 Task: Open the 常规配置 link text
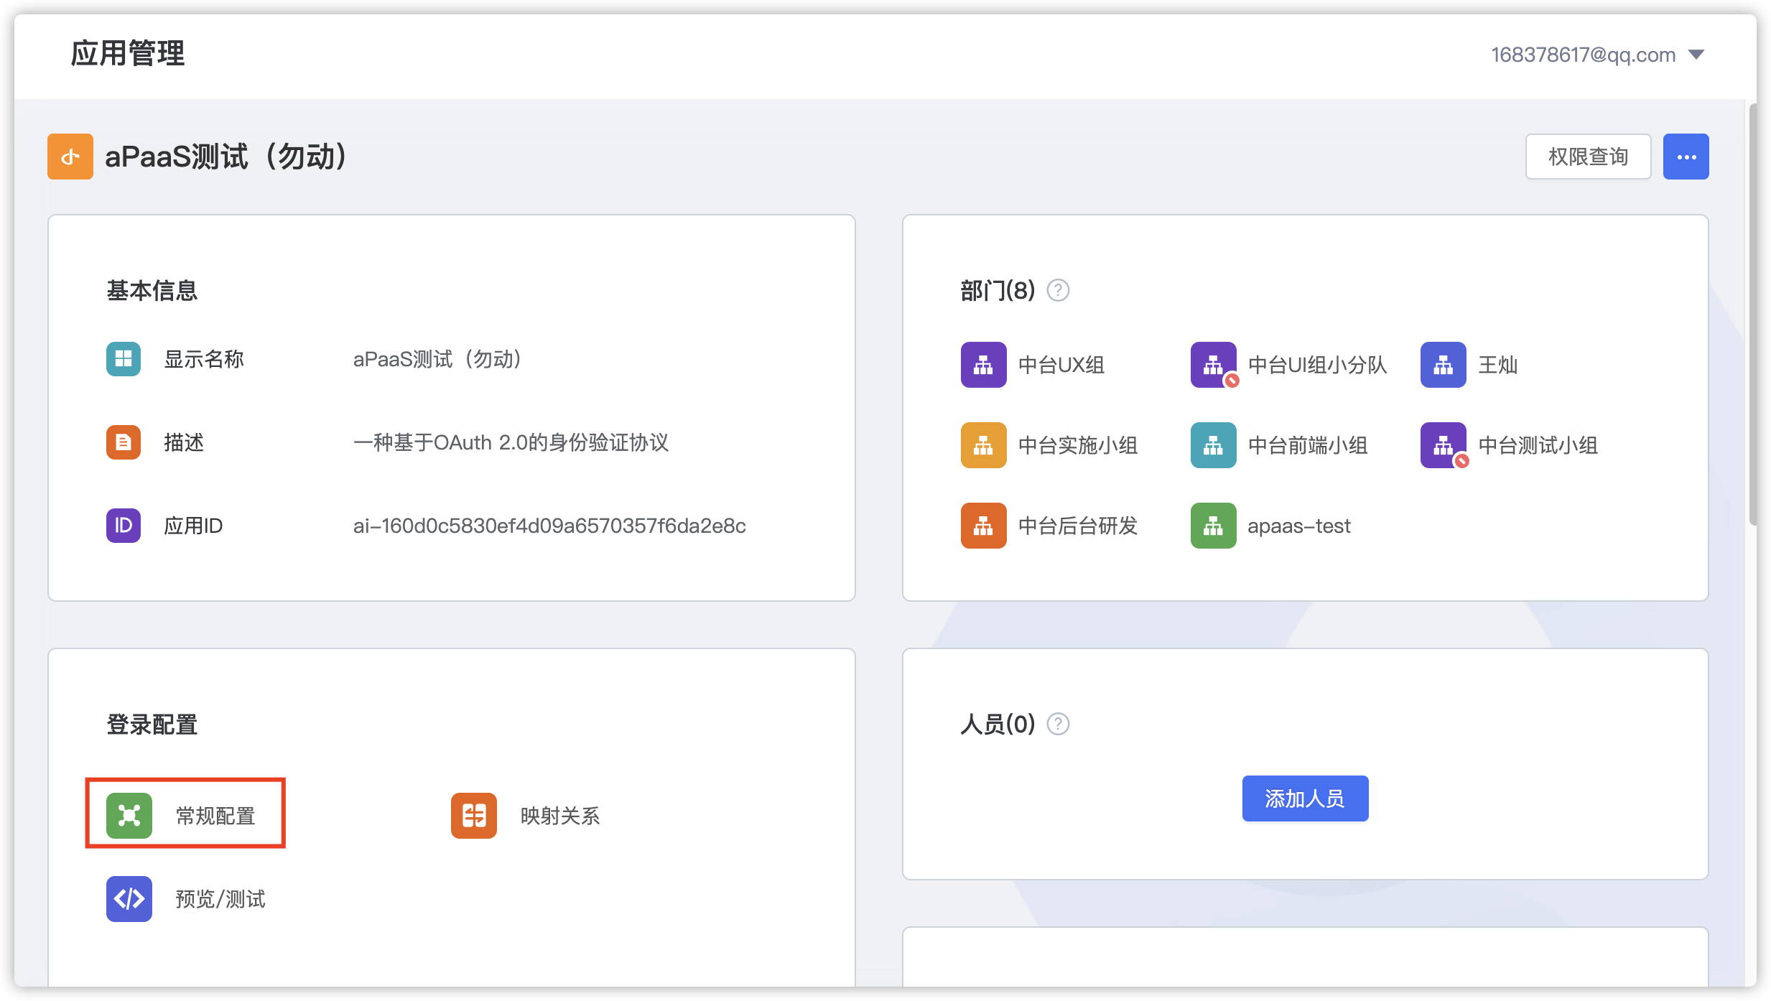tap(215, 816)
